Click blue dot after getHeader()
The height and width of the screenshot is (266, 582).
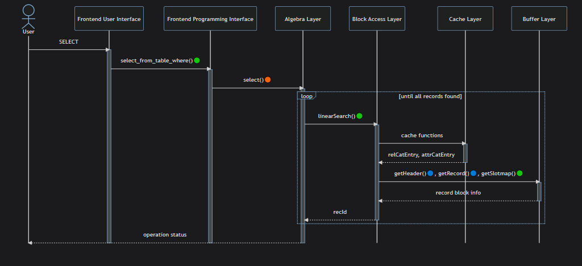[x=430, y=173]
